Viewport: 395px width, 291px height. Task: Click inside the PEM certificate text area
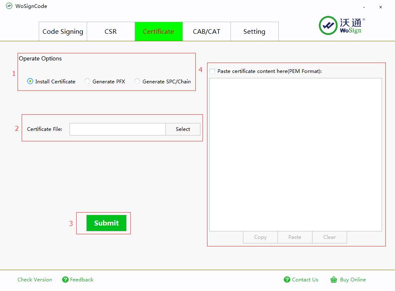coord(295,154)
